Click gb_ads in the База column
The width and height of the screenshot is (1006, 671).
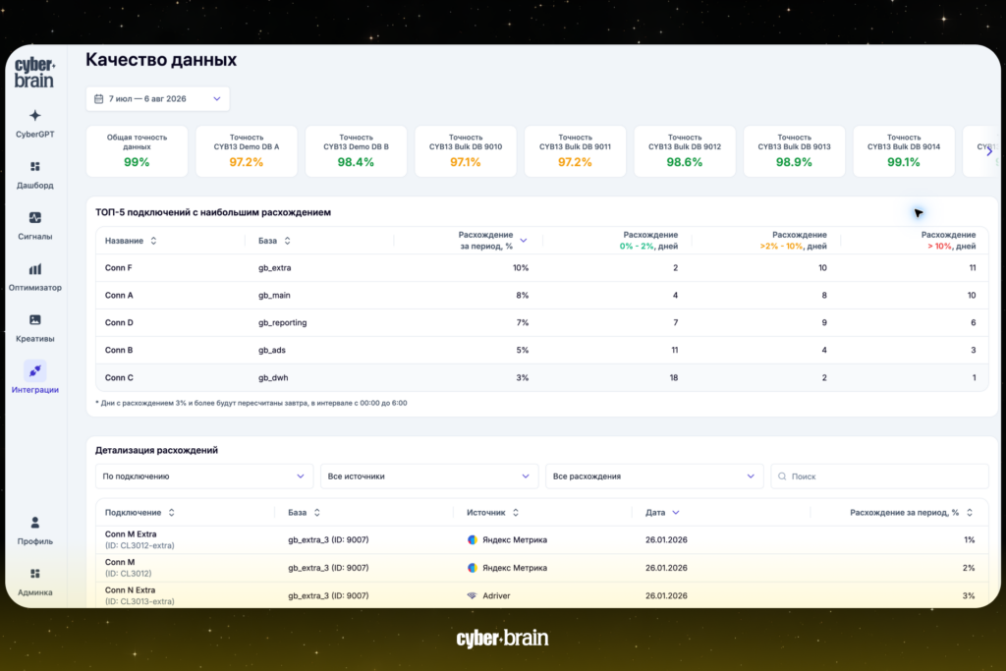272,351
